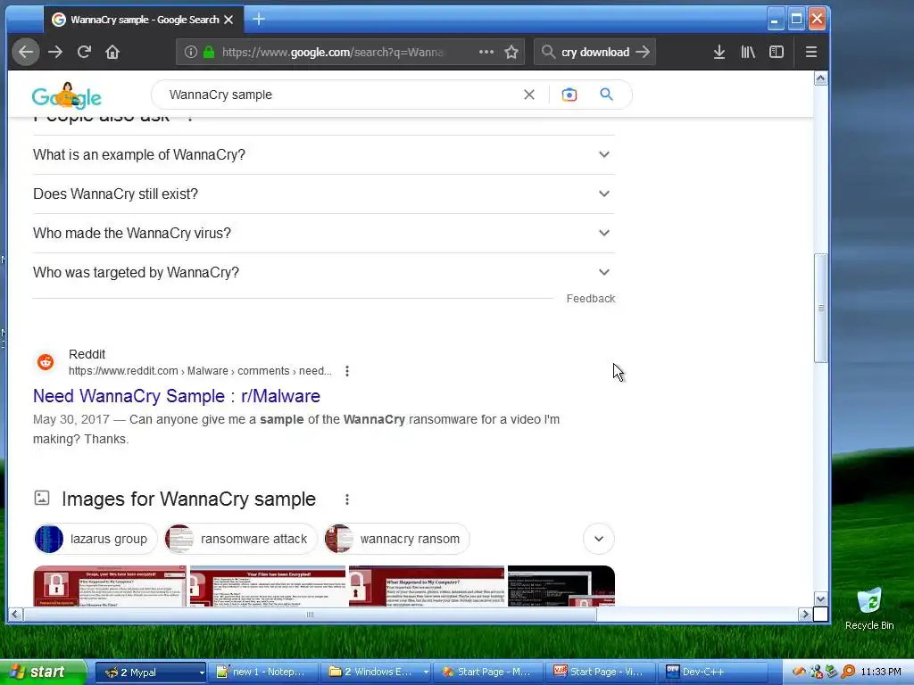
Task: Expand 'What is an example of WannaCry?'
Action: [323, 154]
